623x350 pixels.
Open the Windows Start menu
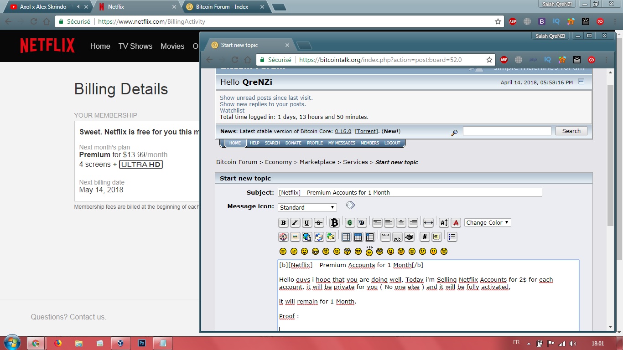pyautogui.click(x=12, y=343)
